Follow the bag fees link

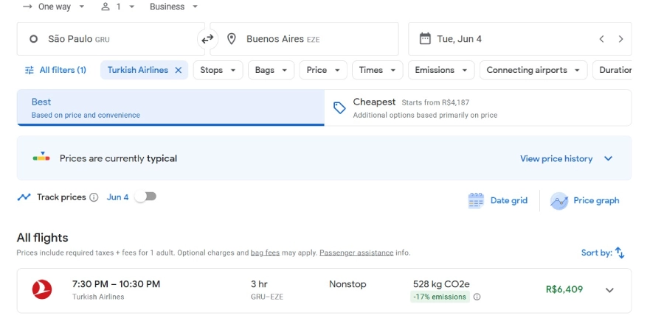tap(265, 252)
